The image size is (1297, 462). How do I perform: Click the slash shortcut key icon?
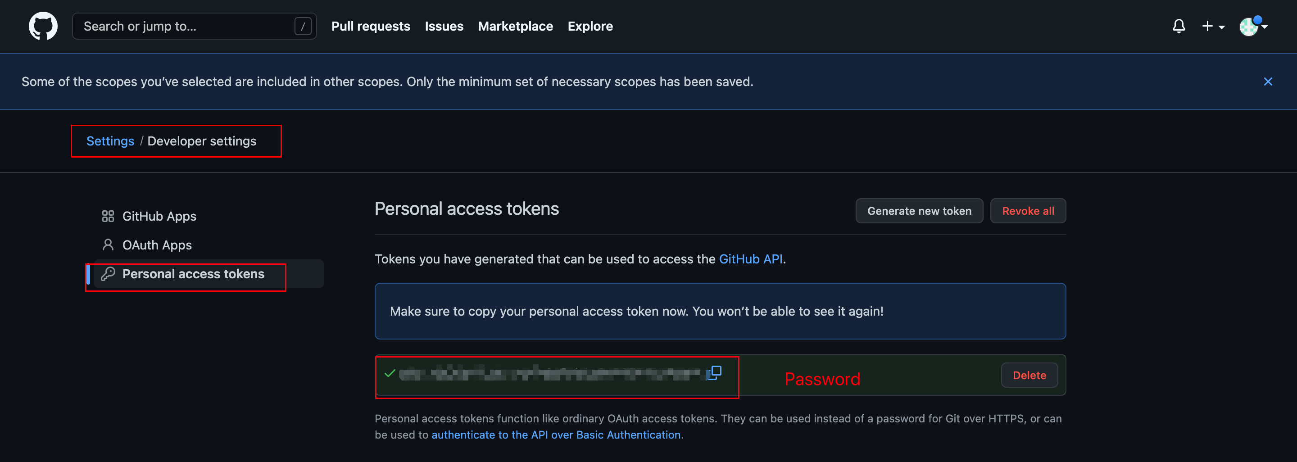pyautogui.click(x=303, y=26)
